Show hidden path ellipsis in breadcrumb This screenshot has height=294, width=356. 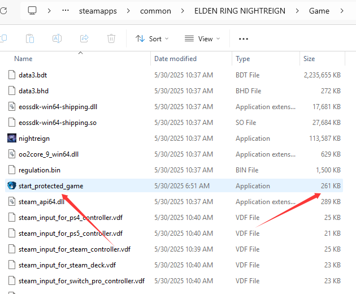click(x=66, y=10)
